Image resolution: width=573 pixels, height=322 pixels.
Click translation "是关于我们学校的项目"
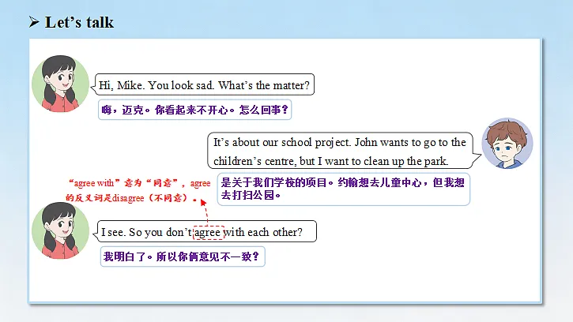click(x=344, y=189)
